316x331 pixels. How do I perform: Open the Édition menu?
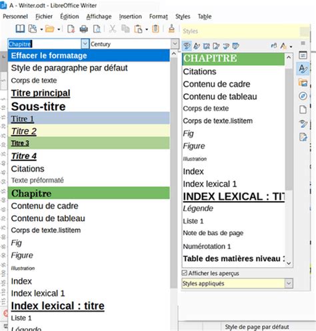(69, 17)
